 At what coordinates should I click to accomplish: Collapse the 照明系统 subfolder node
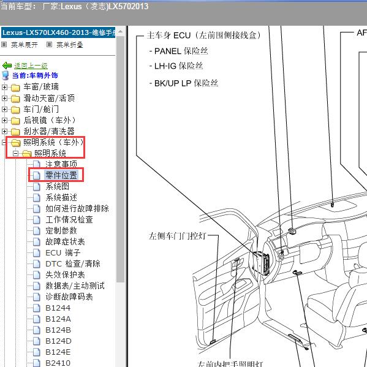click(x=15, y=154)
